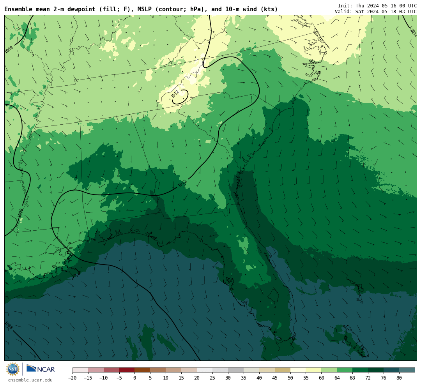Click the colorbar tick label '76'

click(x=384, y=378)
